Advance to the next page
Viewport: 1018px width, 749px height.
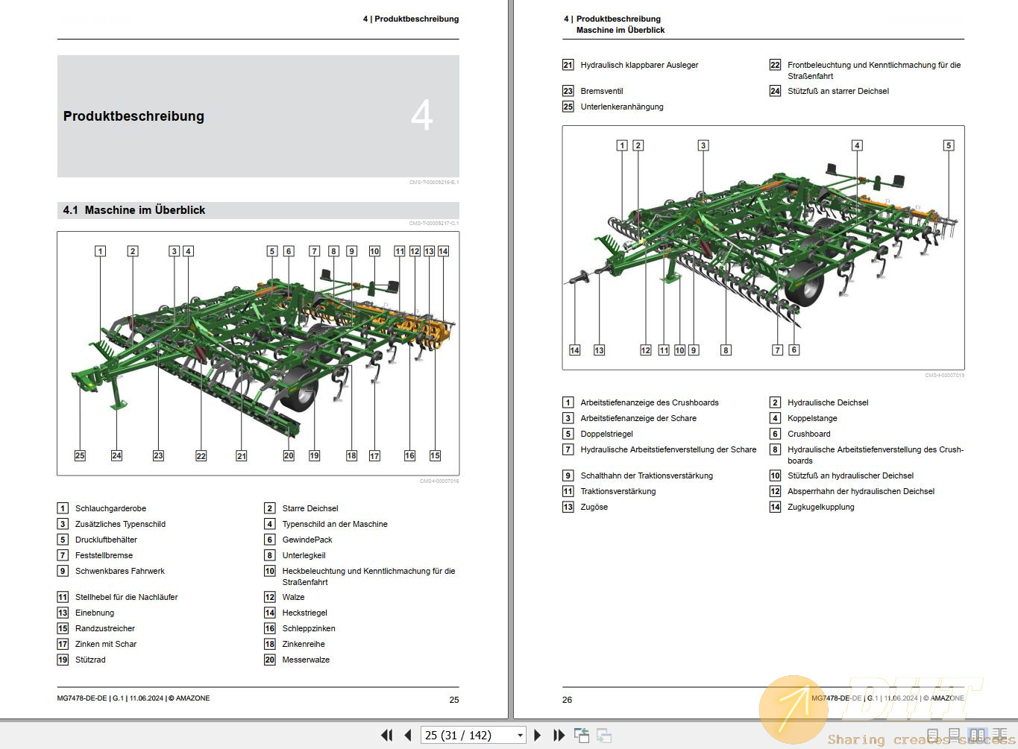[x=538, y=735]
